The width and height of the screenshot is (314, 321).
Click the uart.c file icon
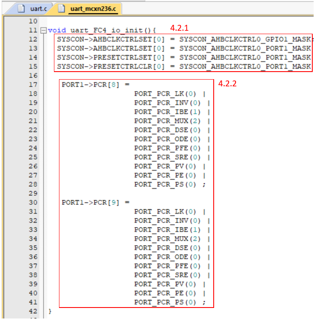pos(23,8)
